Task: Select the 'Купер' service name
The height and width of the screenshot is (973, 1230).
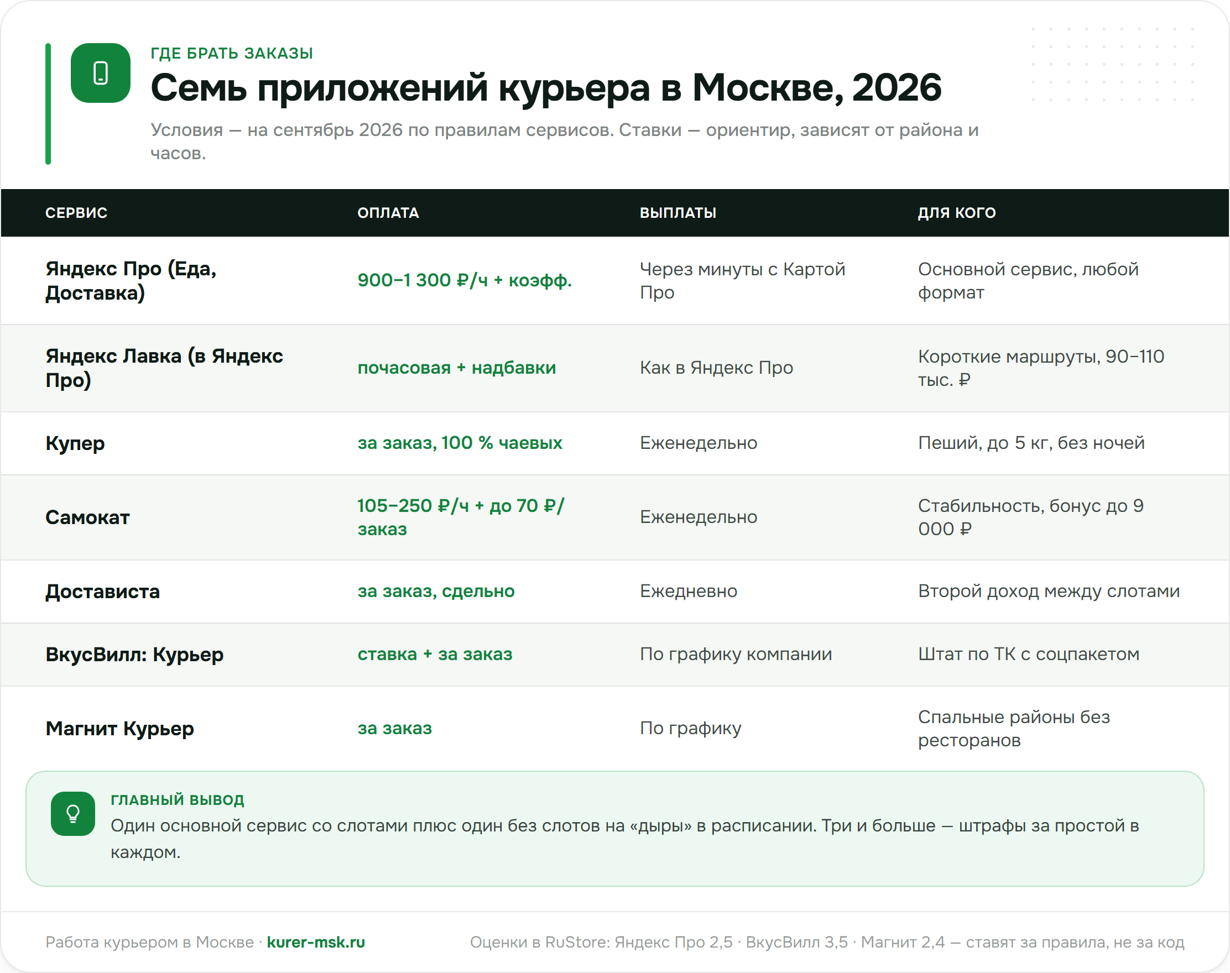Action: 75,443
